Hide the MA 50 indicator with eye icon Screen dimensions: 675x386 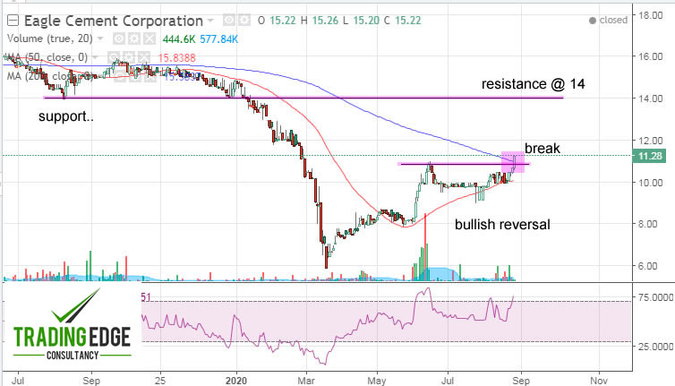pos(114,57)
